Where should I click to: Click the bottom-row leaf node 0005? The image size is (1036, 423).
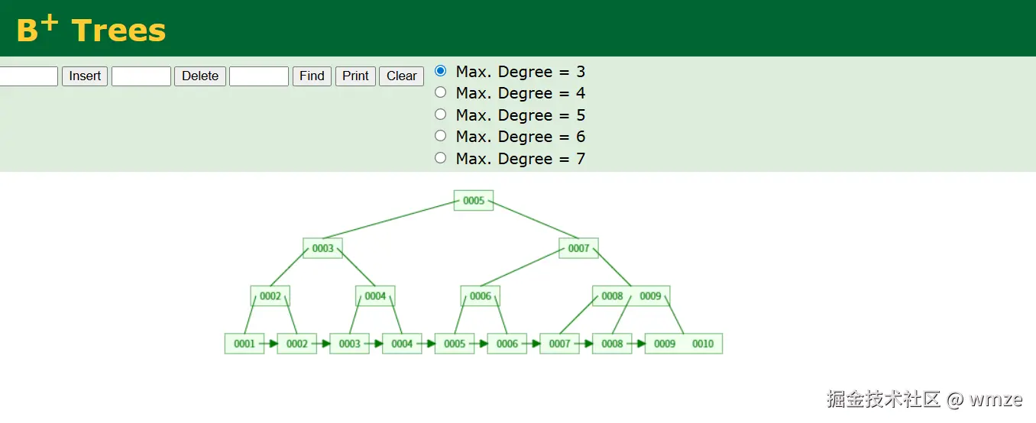(x=455, y=344)
